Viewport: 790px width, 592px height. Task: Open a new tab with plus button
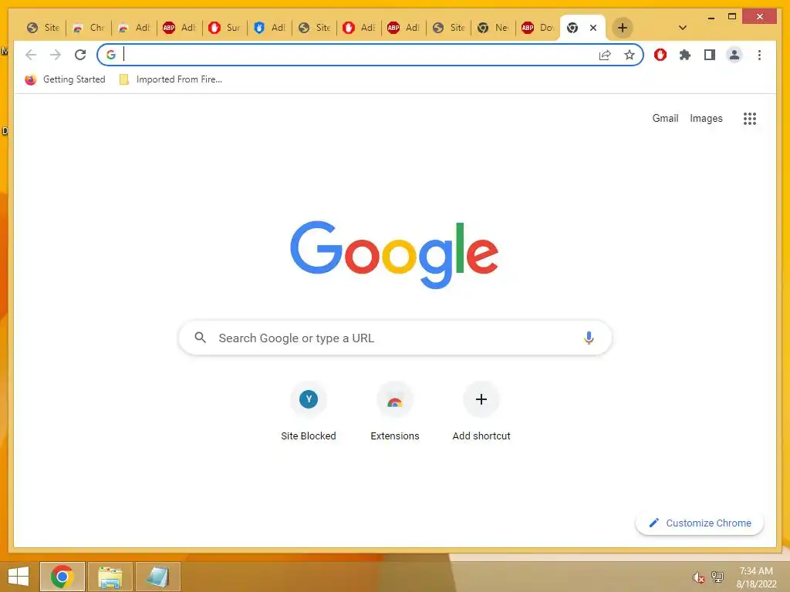click(x=623, y=28)
